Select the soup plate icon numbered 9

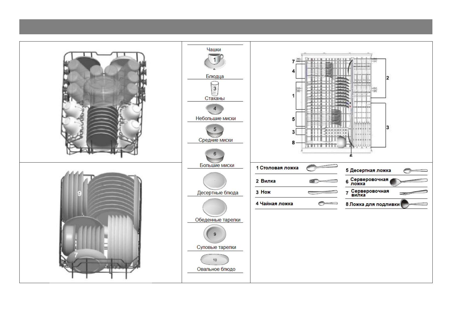click(x=214, y=234)
